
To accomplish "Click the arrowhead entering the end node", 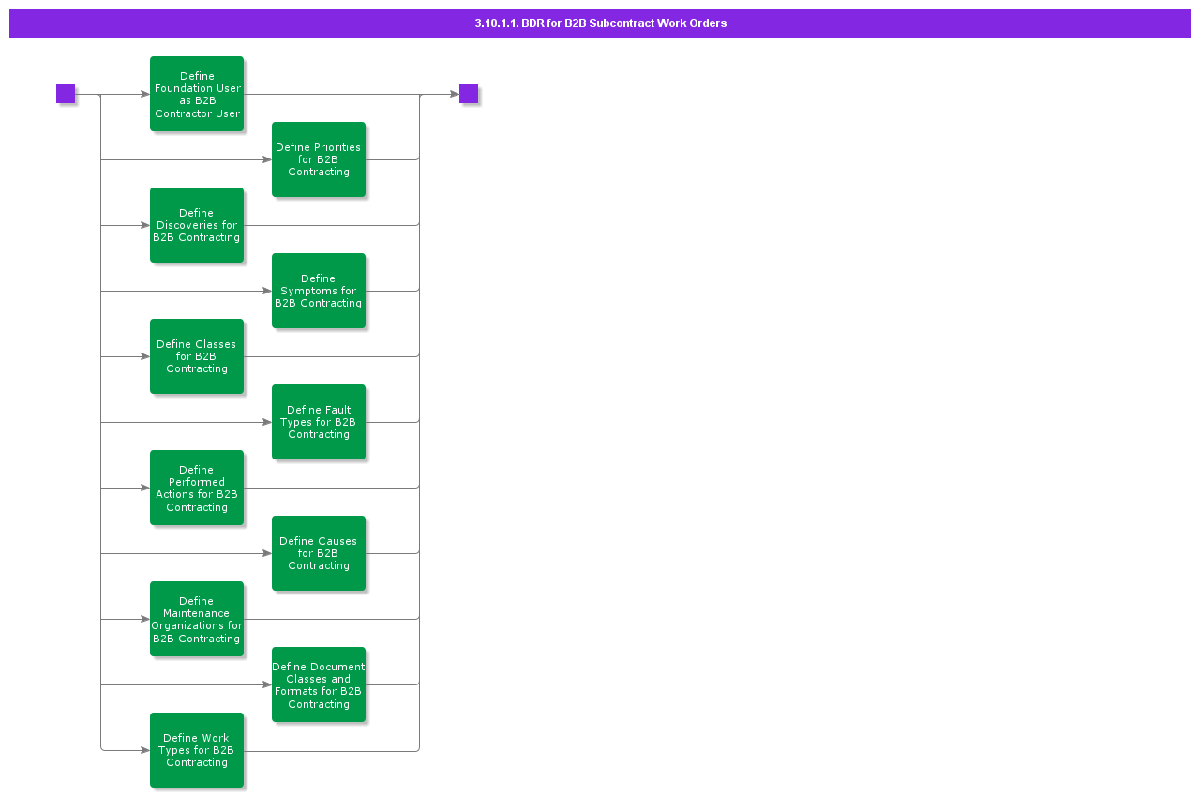I will coord(454,94).
